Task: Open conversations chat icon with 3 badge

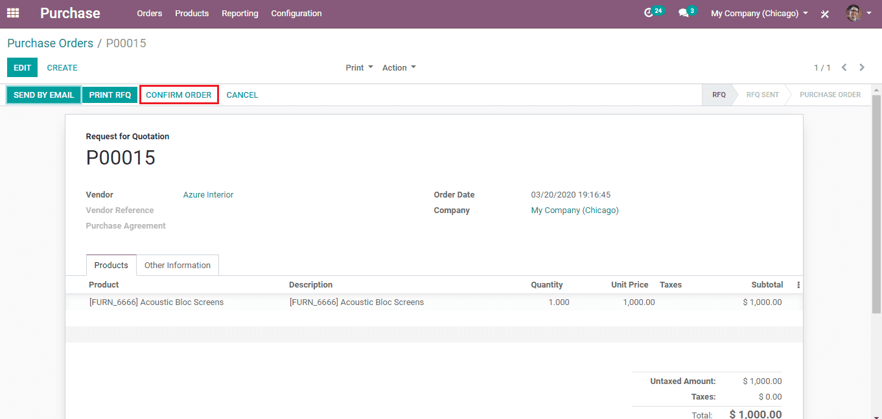Action: pos(687,12)
